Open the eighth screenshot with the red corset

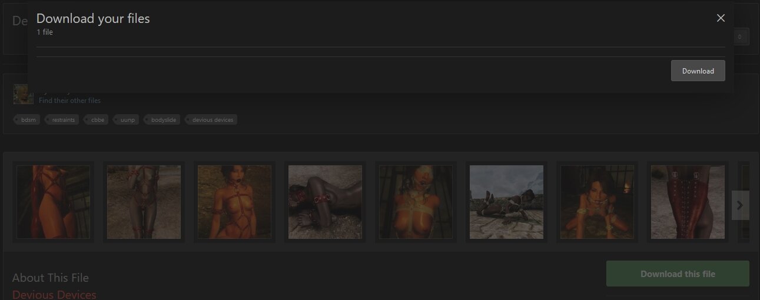(688, 202)
